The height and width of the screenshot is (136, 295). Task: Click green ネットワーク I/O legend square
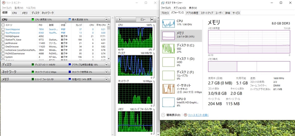click(33, 72)
